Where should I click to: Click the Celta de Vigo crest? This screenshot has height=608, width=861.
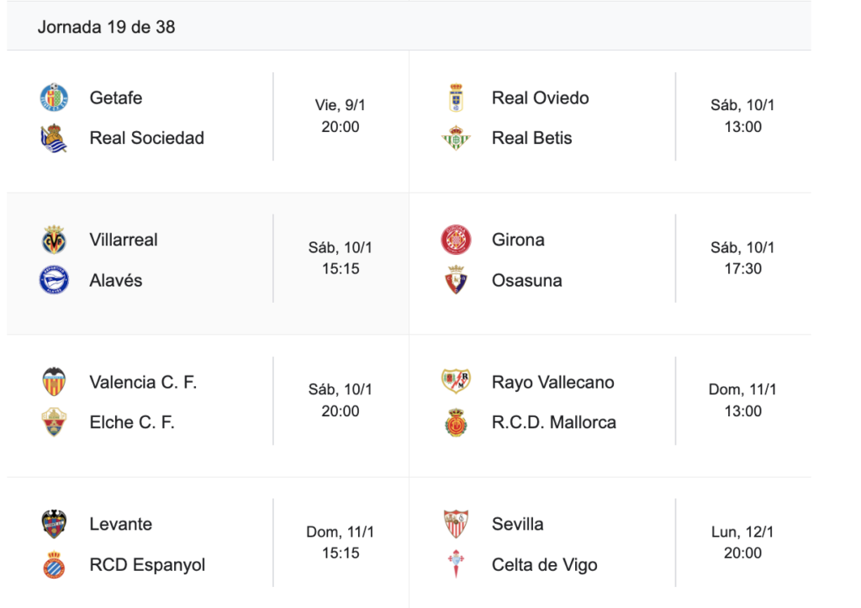click(456, 564)
